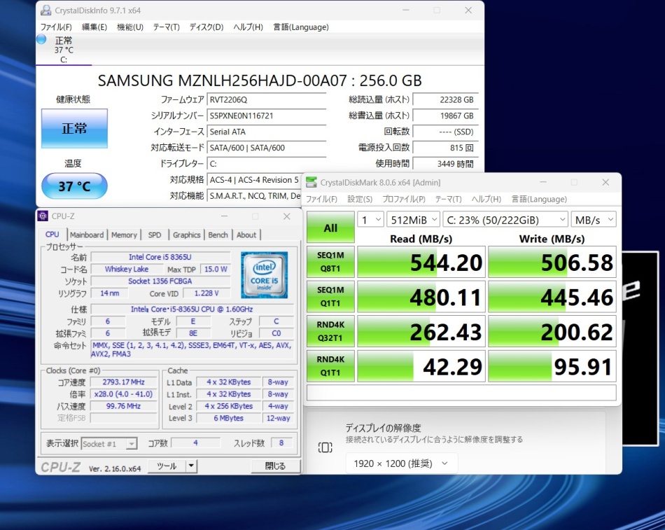Screen dimensions: 665x530
Task: Click the 2793.17 MHz core speed value
Action: point(123,382)
